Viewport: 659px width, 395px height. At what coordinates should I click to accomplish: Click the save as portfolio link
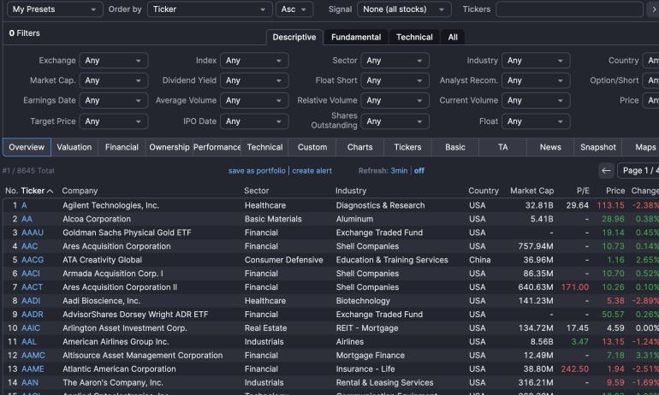click(257, 171)
